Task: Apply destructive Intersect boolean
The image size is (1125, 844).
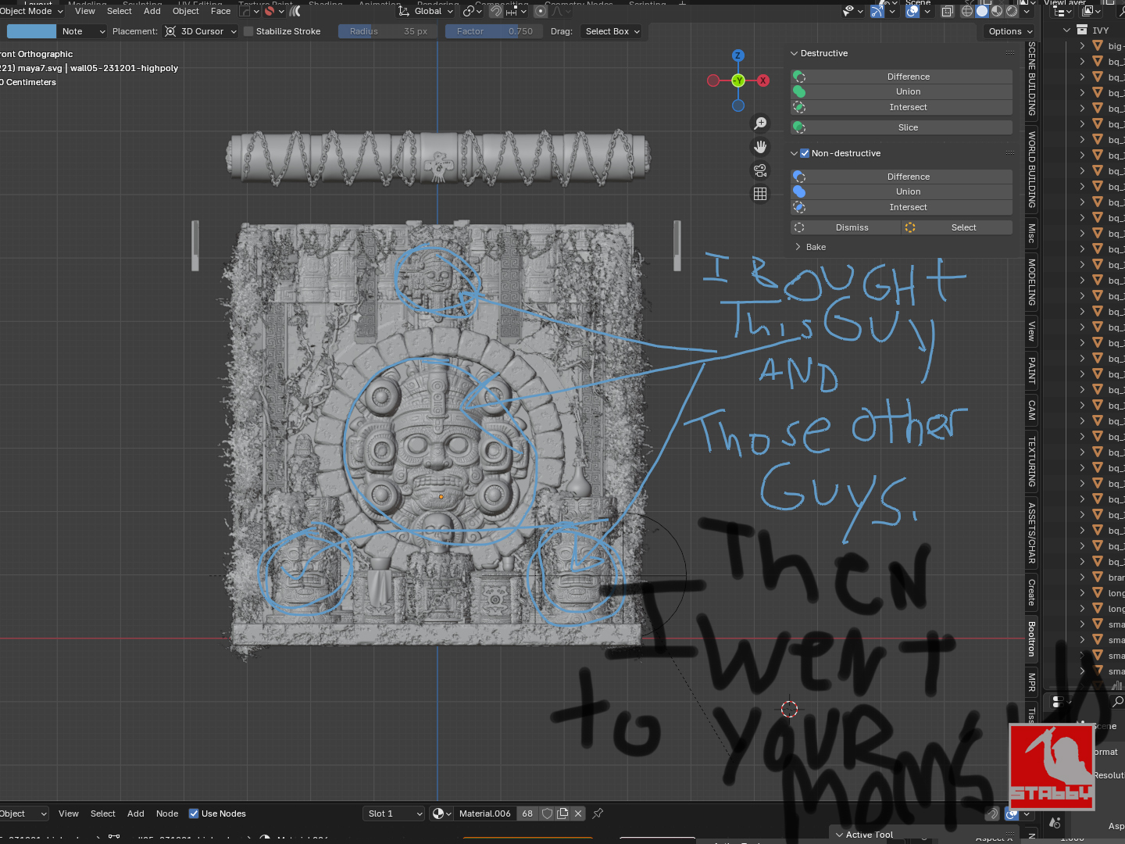Action: point(902,107)
